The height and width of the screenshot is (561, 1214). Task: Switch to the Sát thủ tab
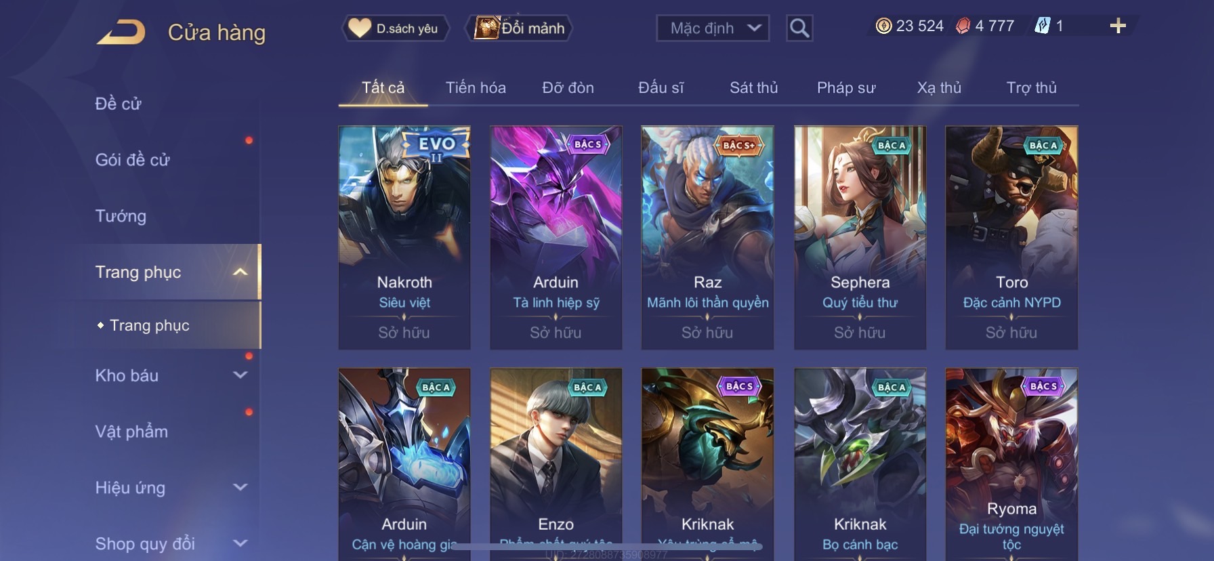click(753, 88)
